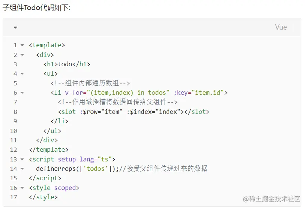Fold the li v-for block at line 6
307x209 pixels.
tap(22, 93)
